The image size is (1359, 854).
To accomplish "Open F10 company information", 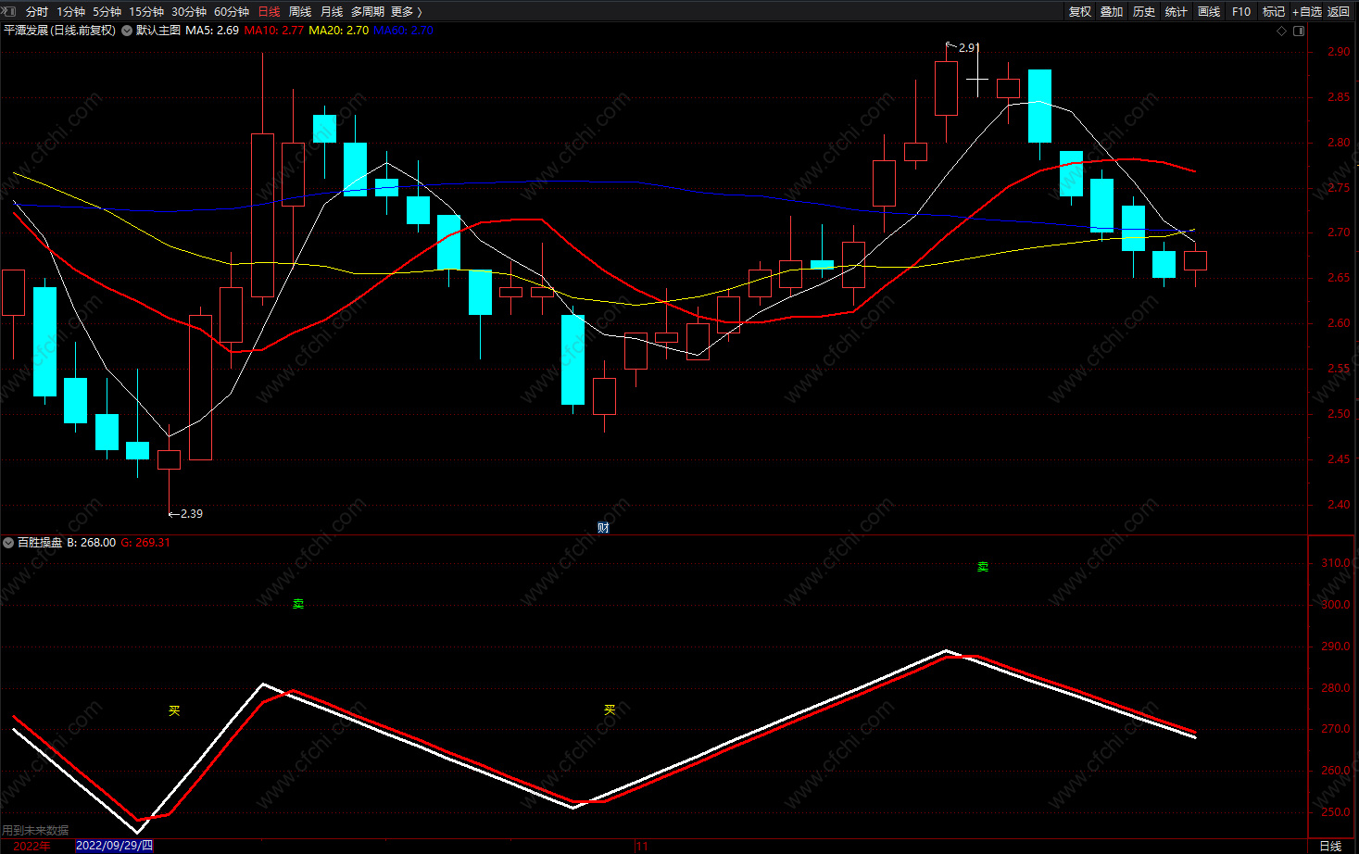I will click(1241, 12).
